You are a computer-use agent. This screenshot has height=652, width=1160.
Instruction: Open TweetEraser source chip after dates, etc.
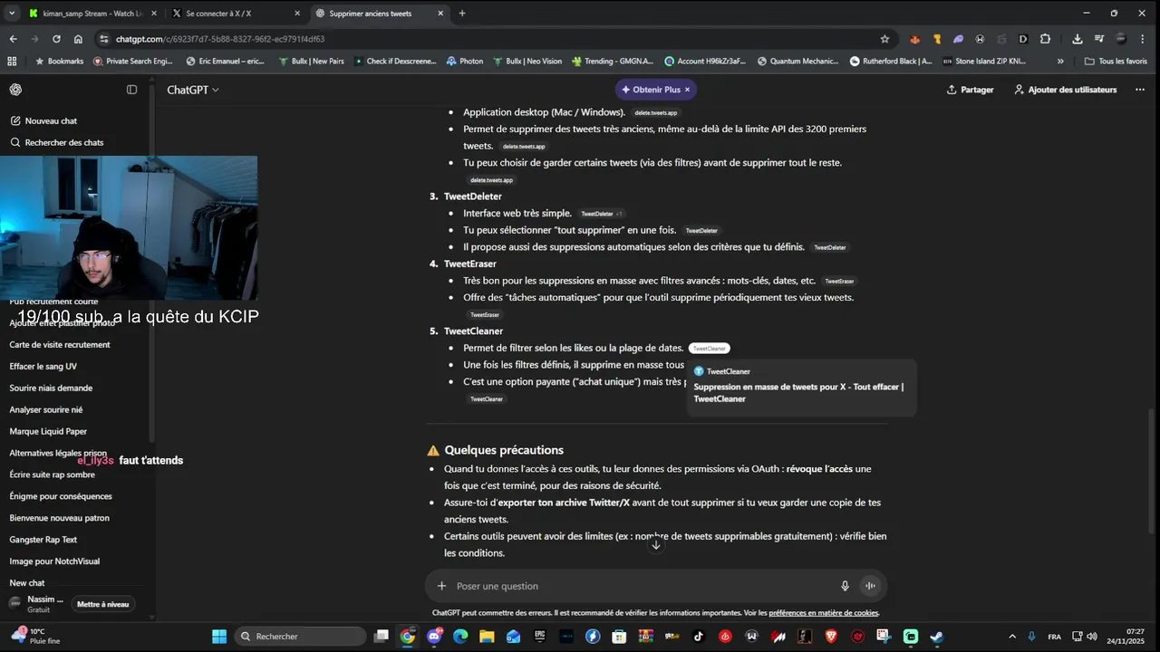click(839, 282)
